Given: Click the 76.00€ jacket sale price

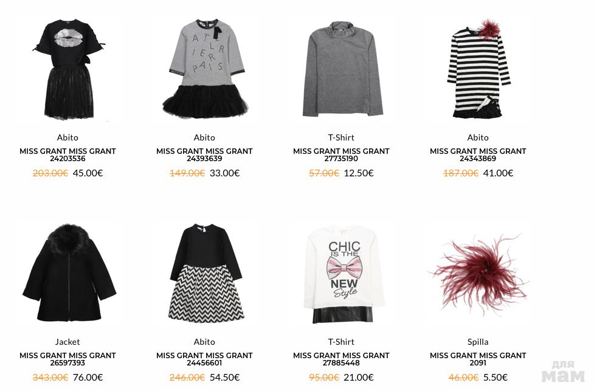Looking at the screenshot, I should click(x=88, y=378).
